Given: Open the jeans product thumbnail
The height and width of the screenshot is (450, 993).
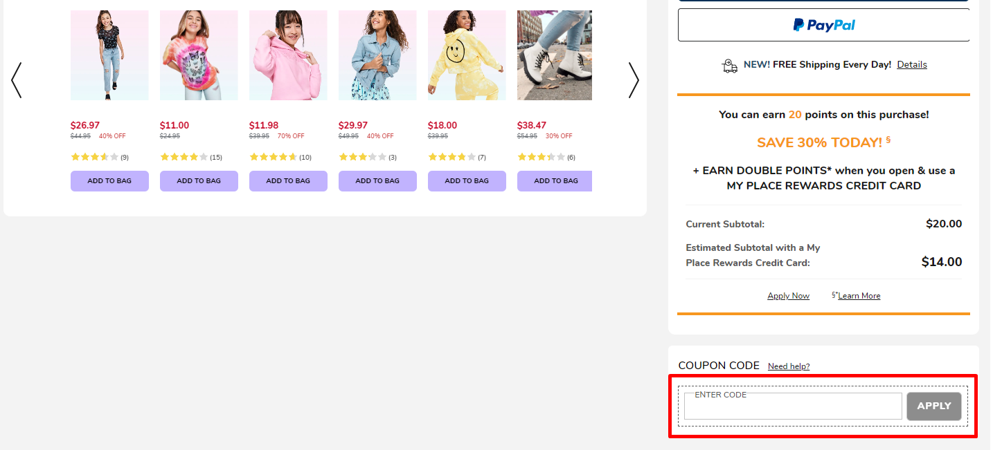Looking at the screenshot, I should click(109, 55).
